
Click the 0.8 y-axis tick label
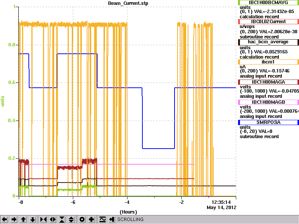[x=12, y=45]
